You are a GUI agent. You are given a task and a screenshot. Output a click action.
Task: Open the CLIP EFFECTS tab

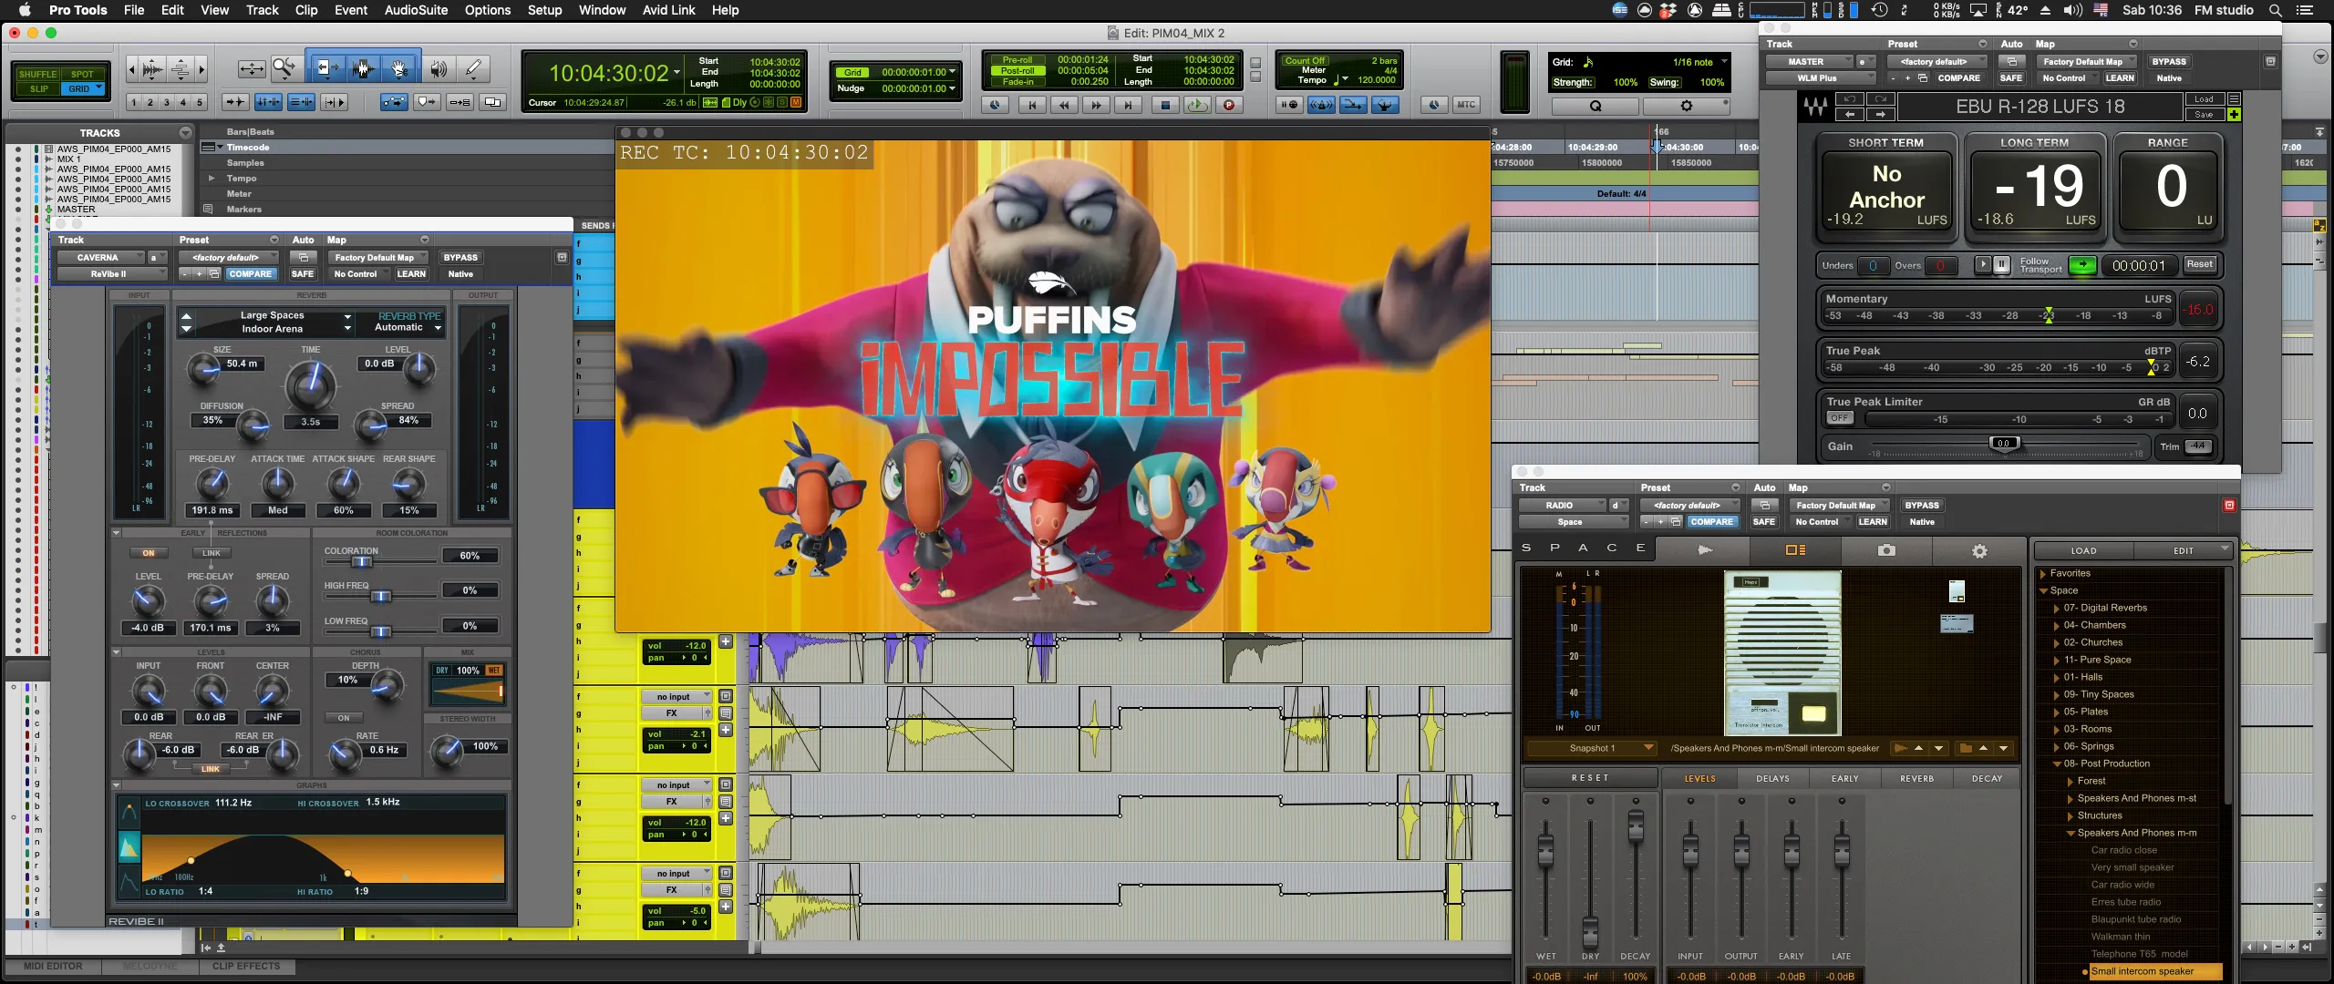coord(246,967)
